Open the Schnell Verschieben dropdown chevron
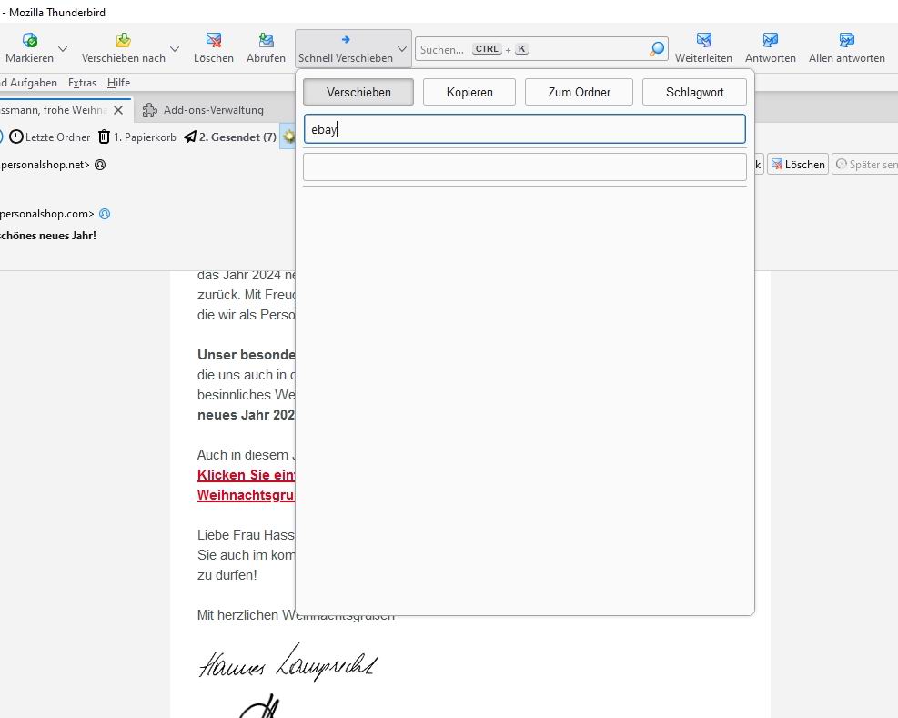This screenshot has height=718, width=898. [x=402, y=49]
